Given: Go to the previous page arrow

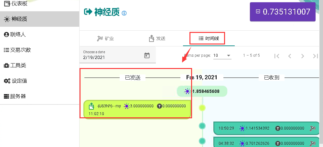Looking at the screenshot, I should pyautogui.click(x=290, y=56).
